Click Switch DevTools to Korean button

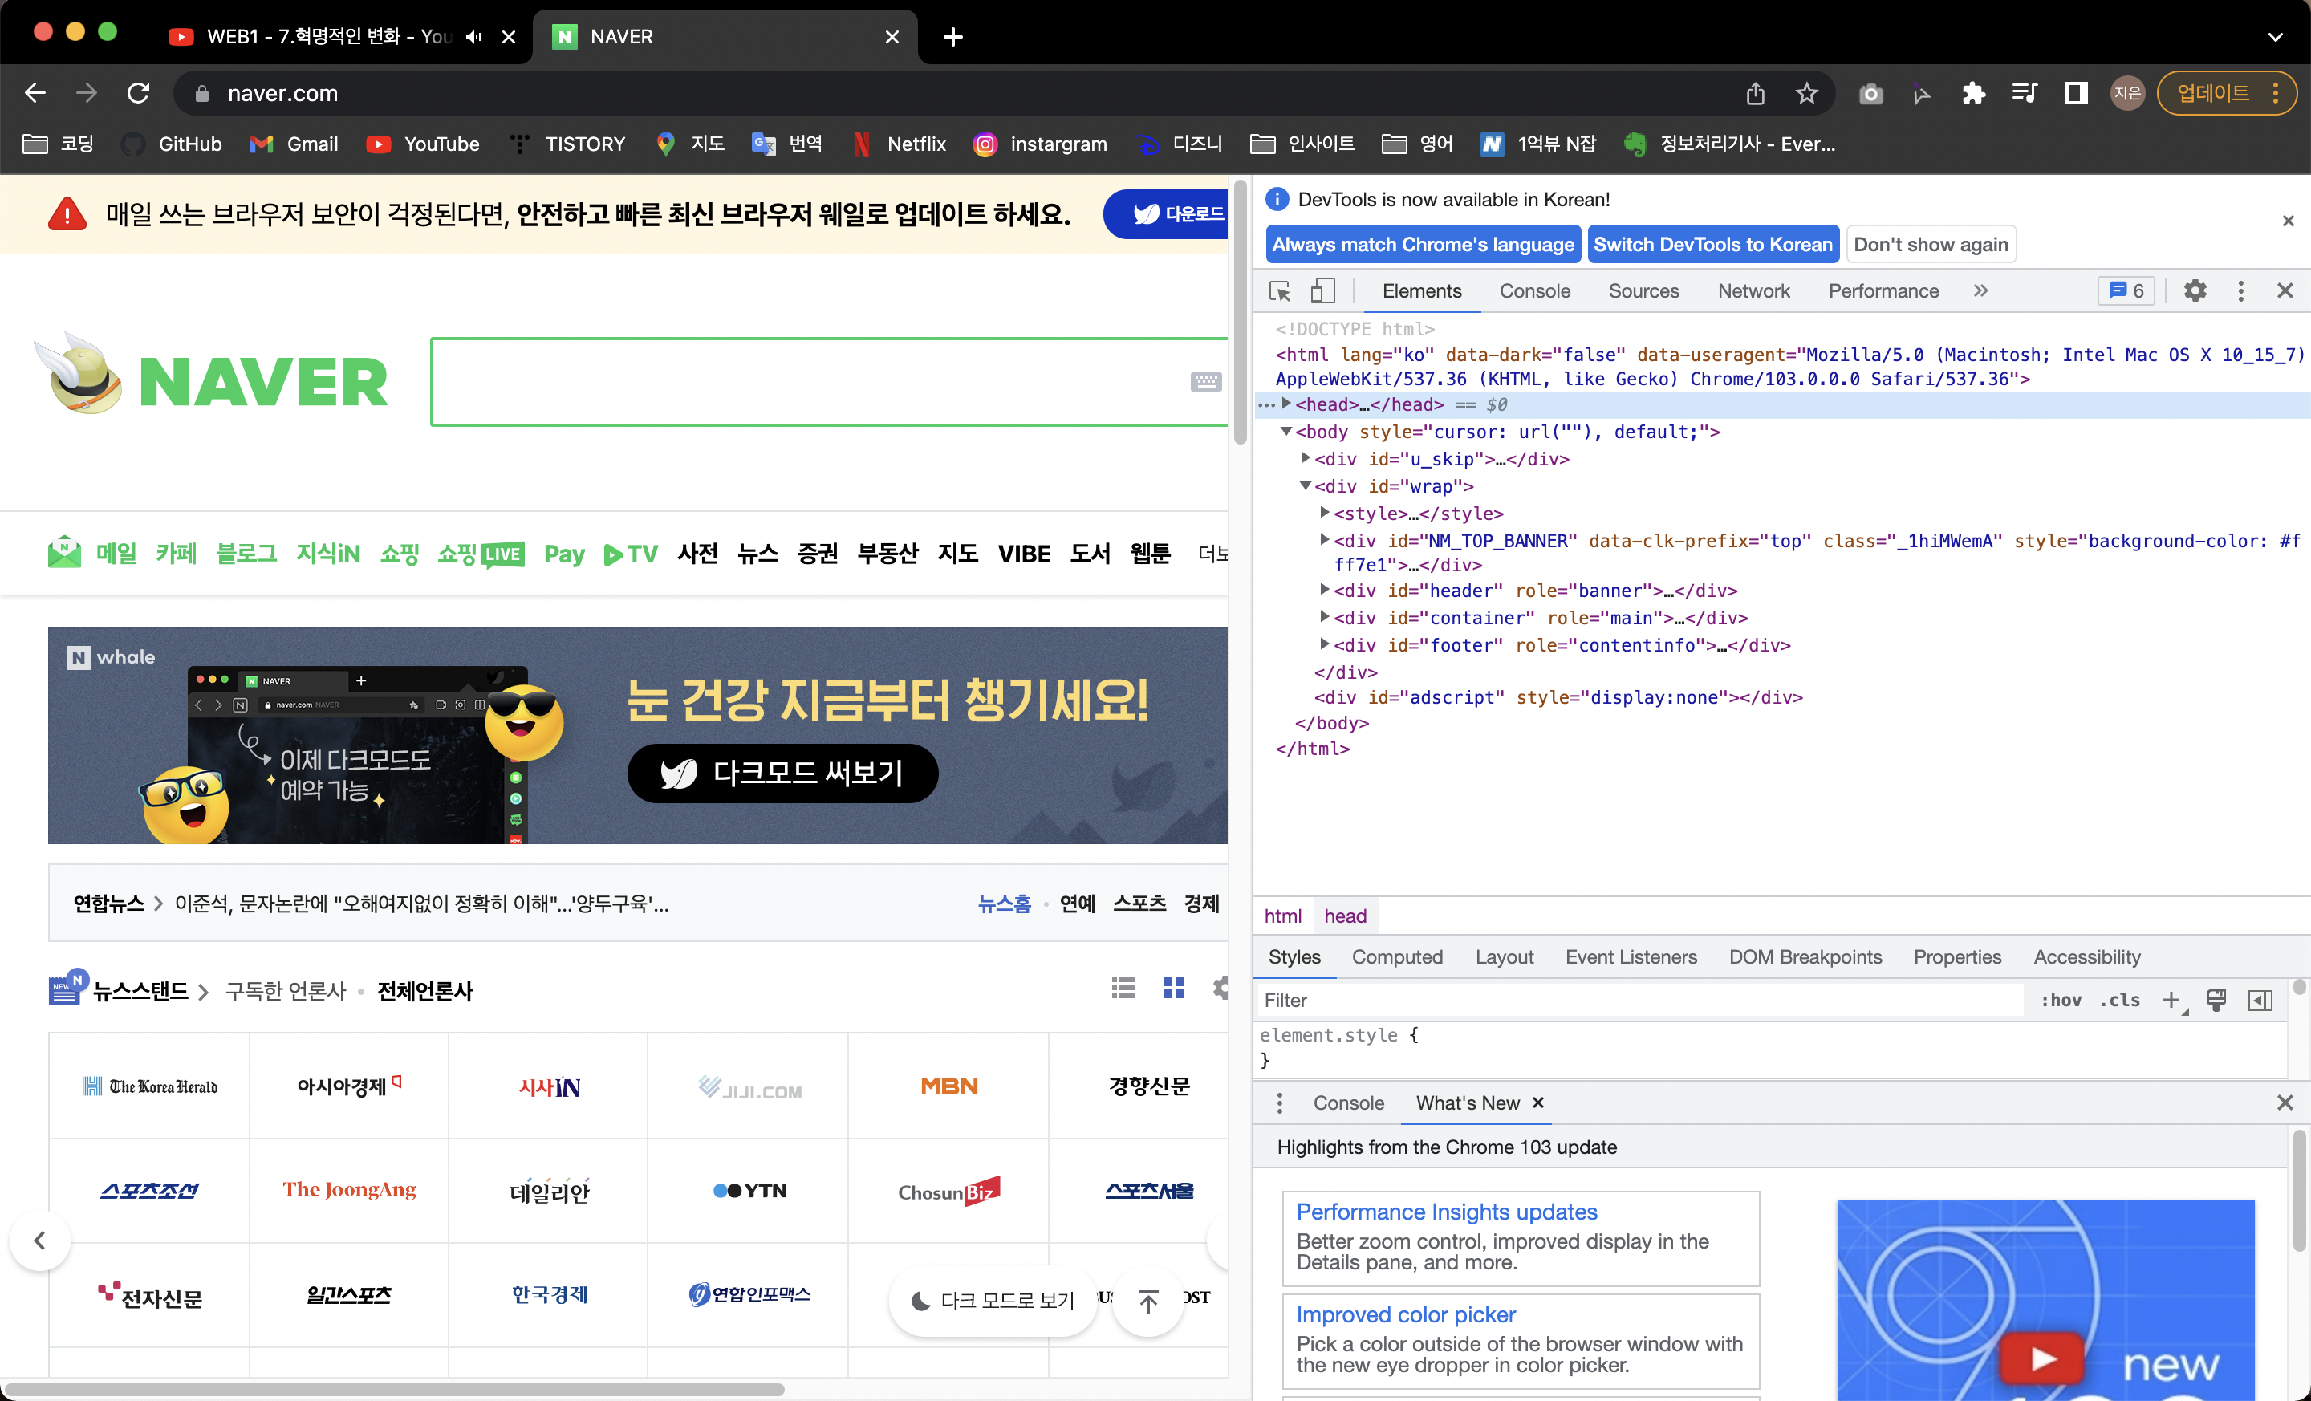click(x=1712, y=245)
